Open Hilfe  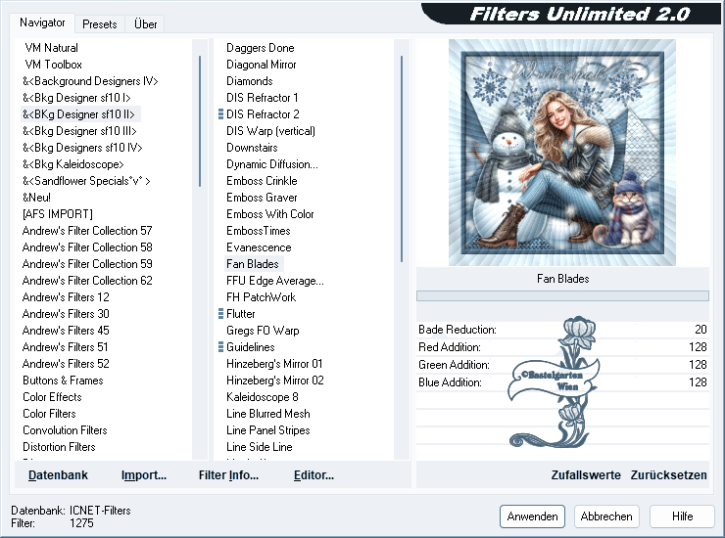(x=682, y=516)
